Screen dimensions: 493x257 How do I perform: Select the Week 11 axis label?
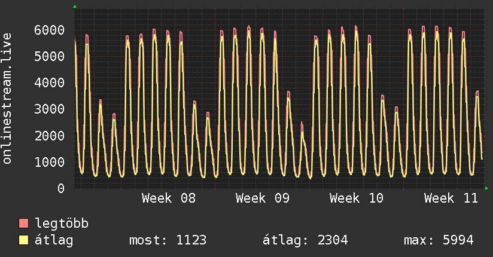pos(451,198)
